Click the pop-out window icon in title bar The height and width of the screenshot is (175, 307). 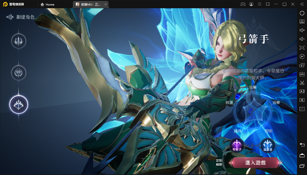click(x=268, y=4)
